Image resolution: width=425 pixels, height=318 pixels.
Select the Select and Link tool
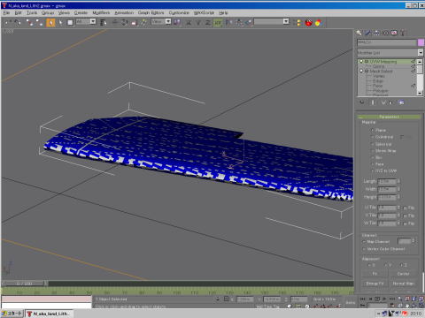tap(29, 22)
